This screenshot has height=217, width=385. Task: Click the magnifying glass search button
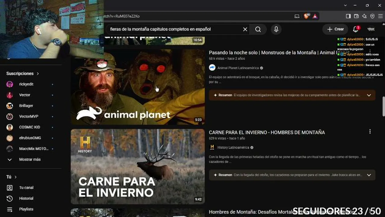point(258,29)
